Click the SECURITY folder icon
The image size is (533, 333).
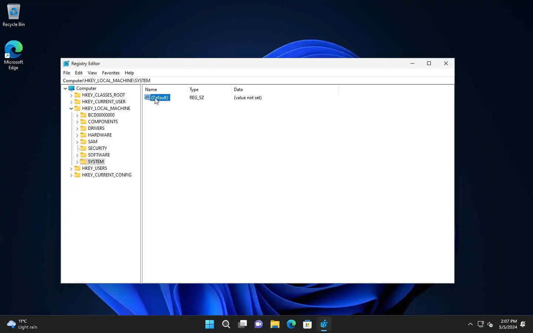tap(83, 148)
